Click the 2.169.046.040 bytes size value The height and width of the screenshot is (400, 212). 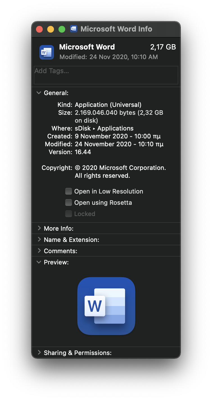[119, 116]
